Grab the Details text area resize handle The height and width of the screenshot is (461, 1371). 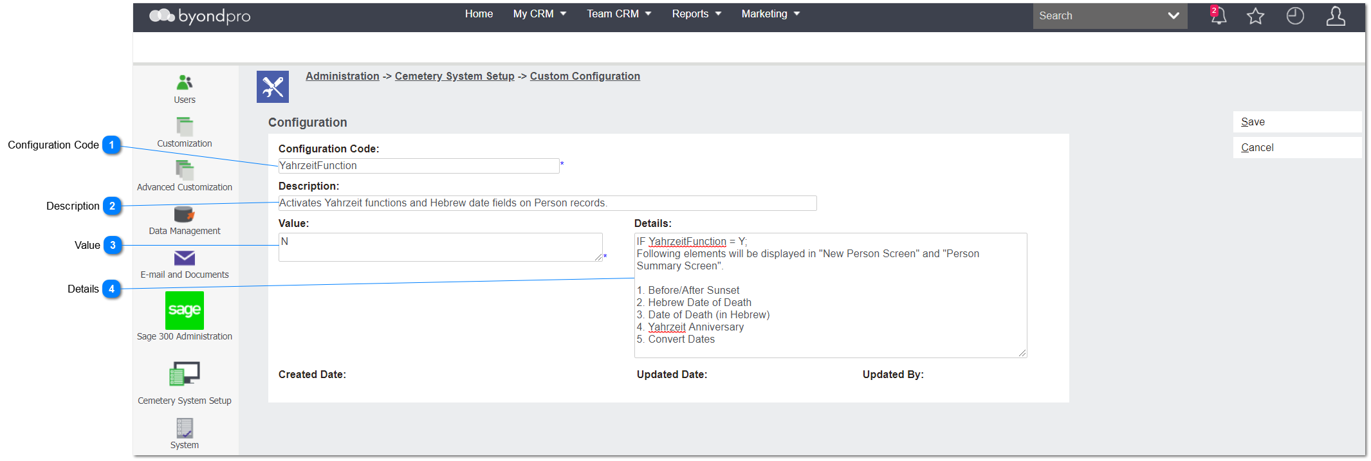point(1022,353)
